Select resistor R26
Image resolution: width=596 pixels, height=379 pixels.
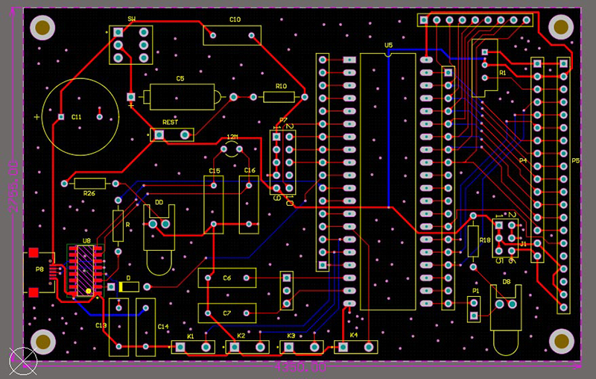click(89, 184)
